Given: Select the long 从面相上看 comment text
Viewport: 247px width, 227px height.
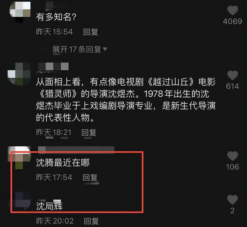Looking at the screenshot, I should 126,100.
